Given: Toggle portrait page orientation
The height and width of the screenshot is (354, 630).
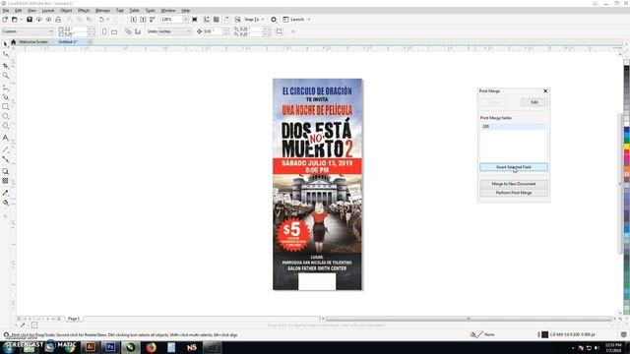Looking at the screenshot, I should tap(104, 31).
